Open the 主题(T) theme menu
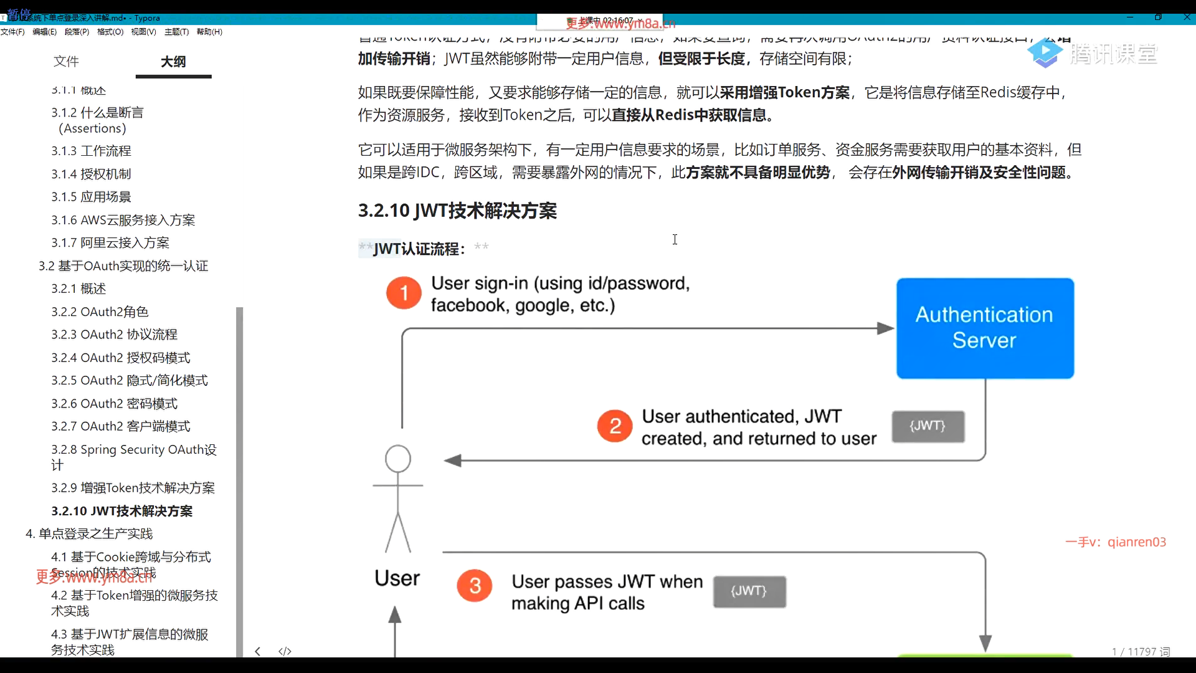 [x=176, y=32]
